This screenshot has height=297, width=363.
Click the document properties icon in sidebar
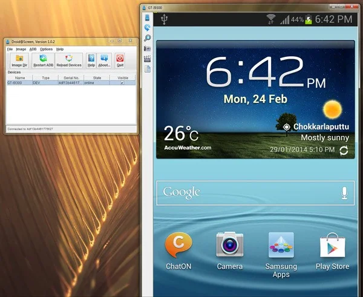tap(148, 69)
